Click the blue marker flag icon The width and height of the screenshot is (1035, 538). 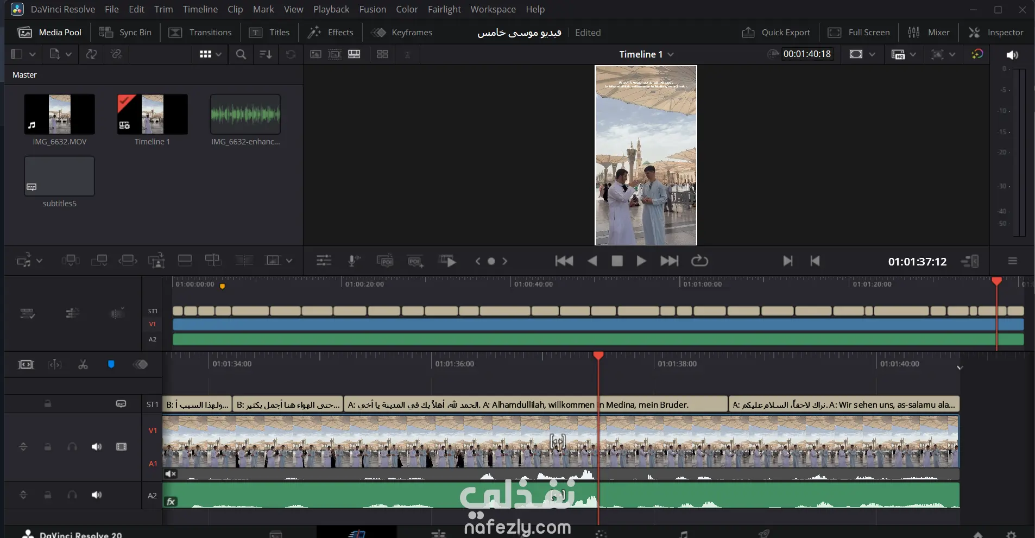111,364
